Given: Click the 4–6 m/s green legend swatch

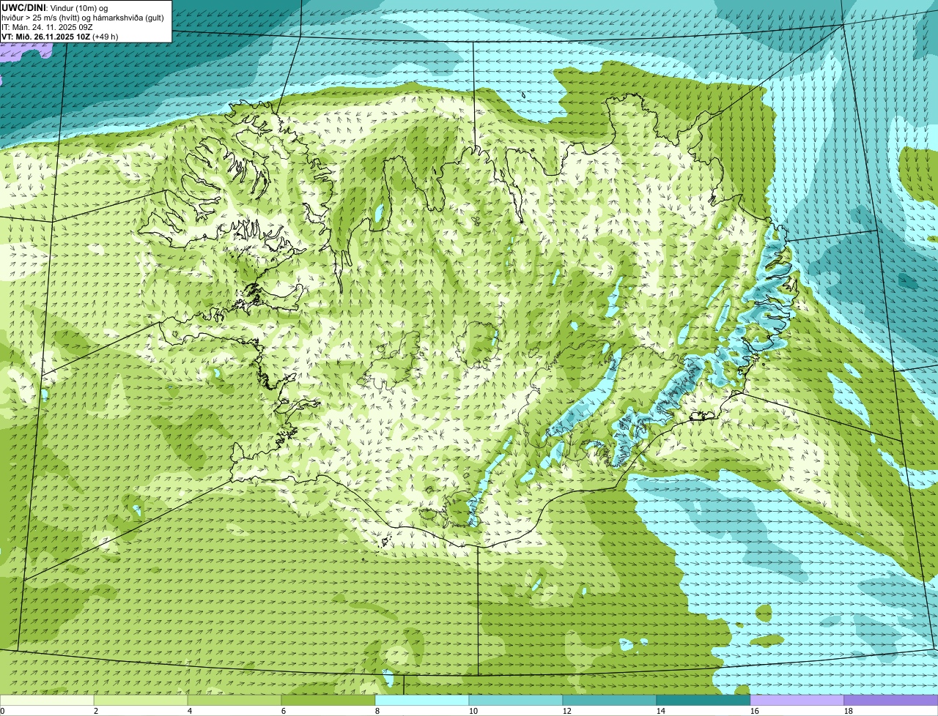Looking at the screenshot, I should pyautogui.click(x=234, y=701).
